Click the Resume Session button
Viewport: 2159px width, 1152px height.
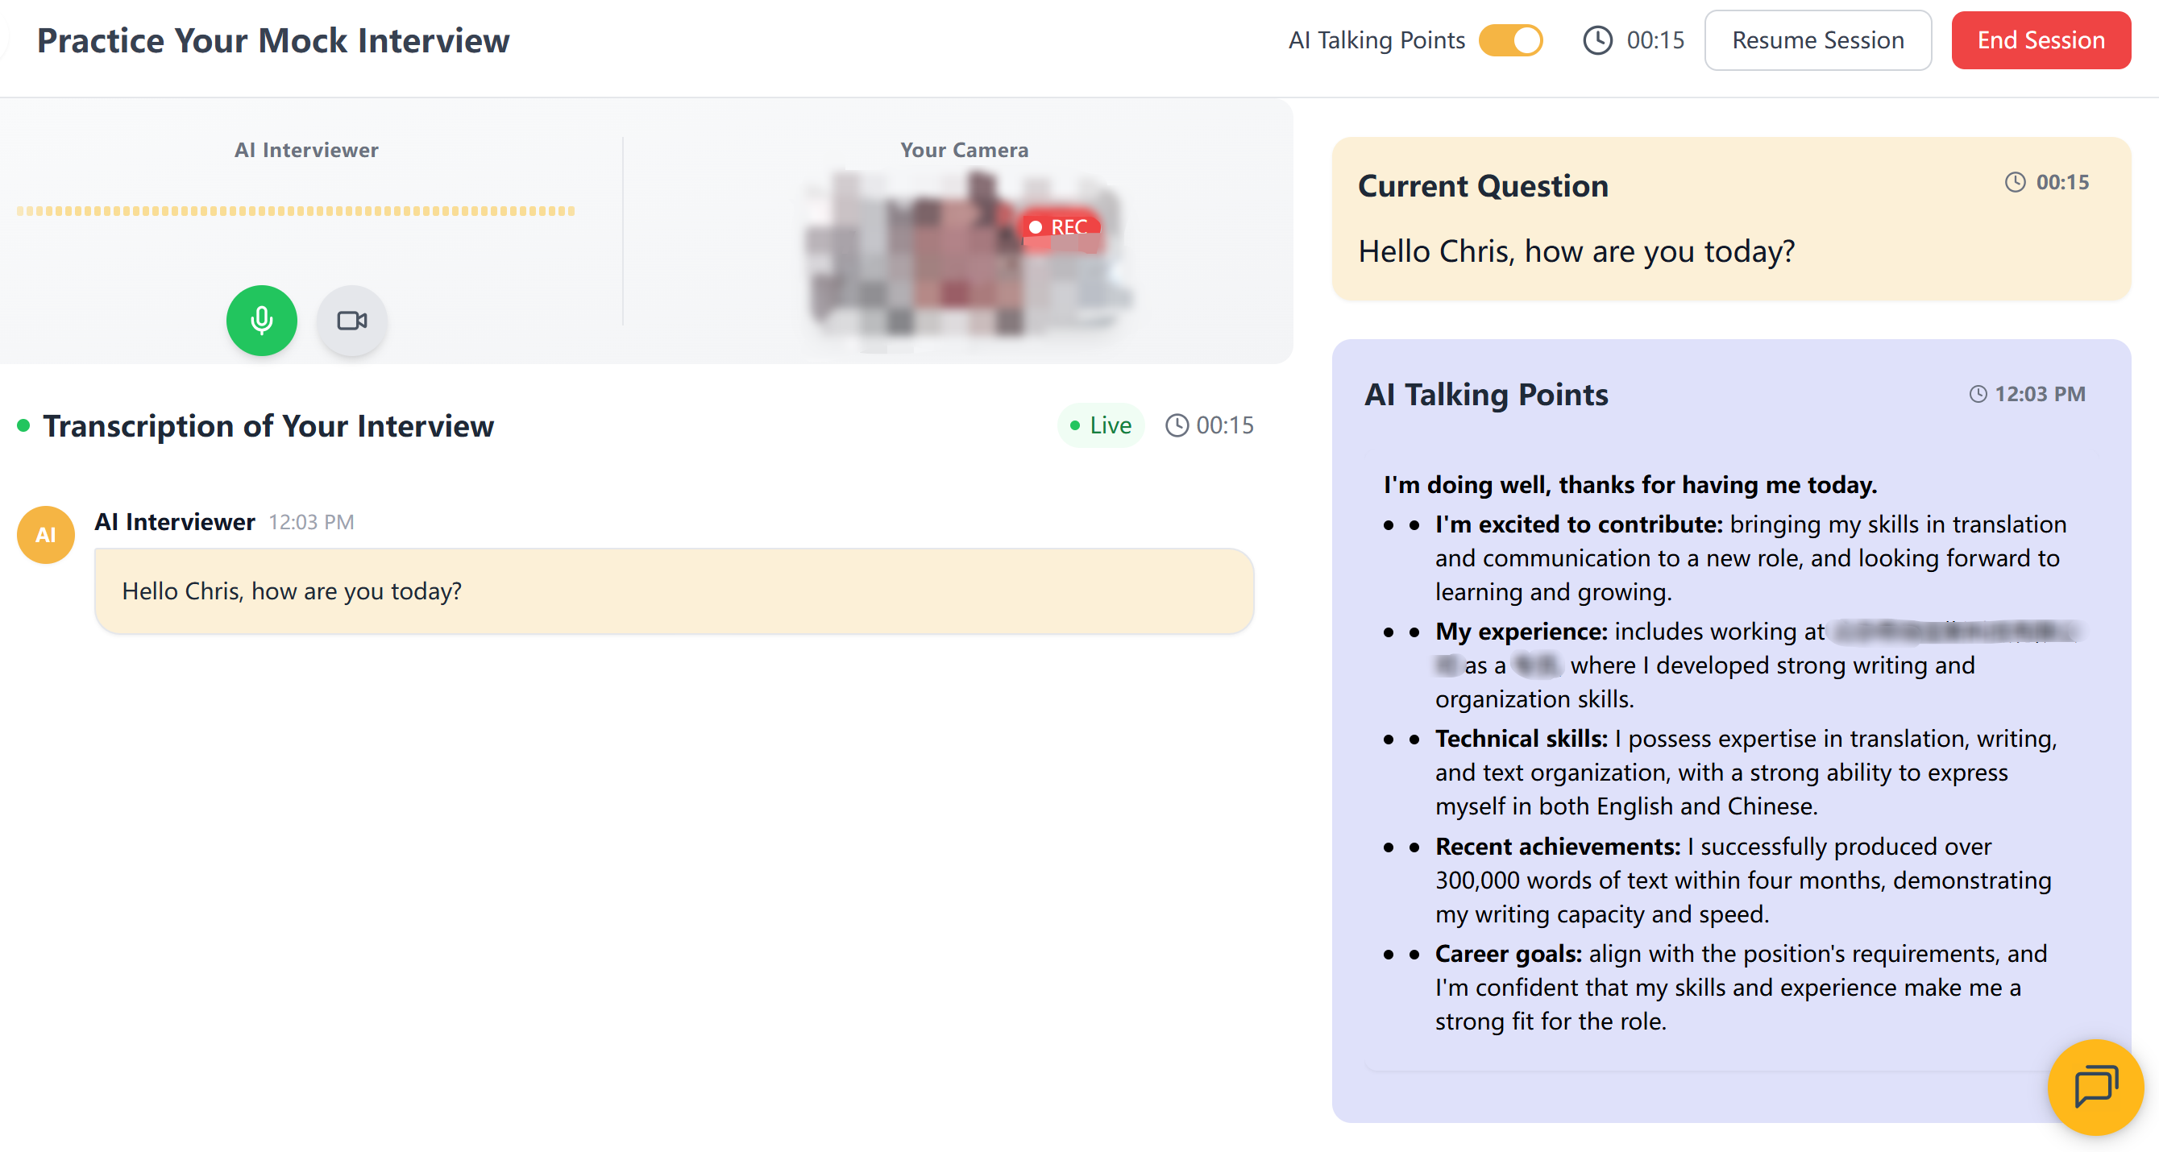[1817, 40]
